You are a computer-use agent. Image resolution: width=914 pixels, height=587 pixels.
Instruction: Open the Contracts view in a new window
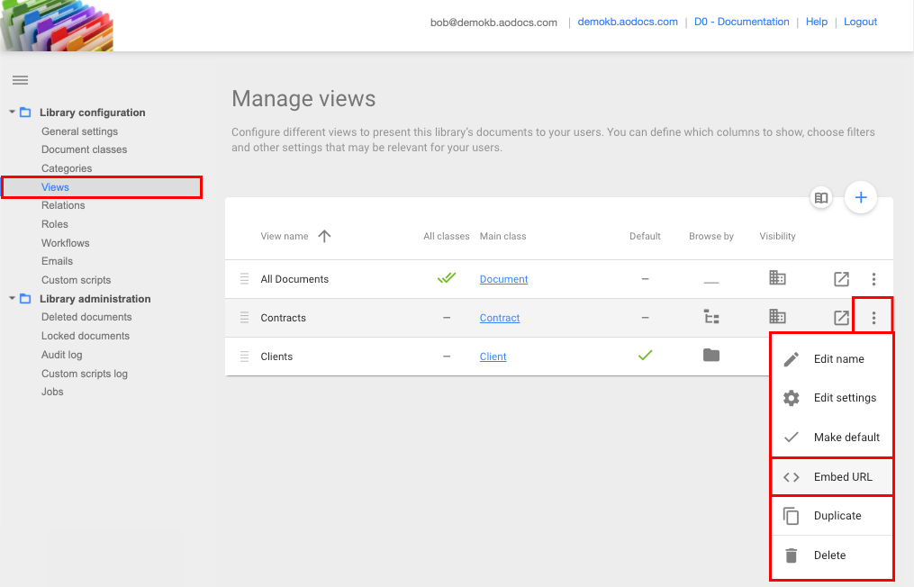[841, 317]
